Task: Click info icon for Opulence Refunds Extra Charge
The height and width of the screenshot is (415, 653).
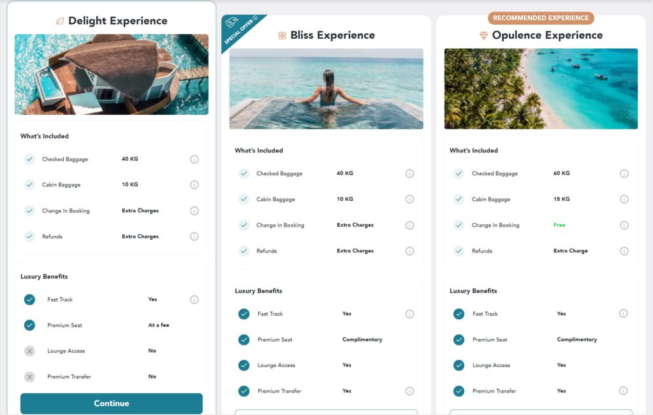Action: point(624,251)
